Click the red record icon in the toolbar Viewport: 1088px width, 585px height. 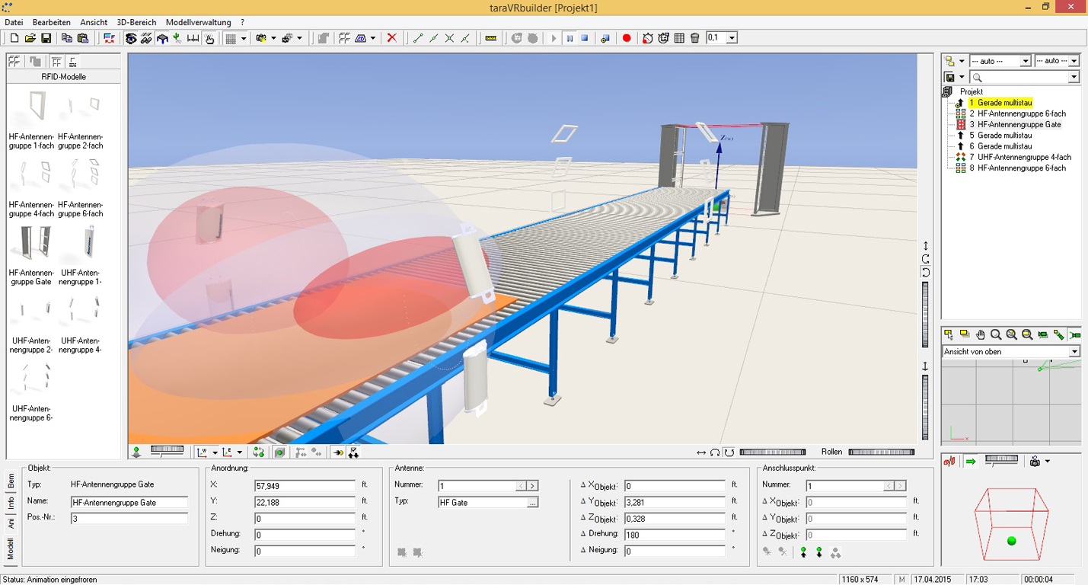627,37
